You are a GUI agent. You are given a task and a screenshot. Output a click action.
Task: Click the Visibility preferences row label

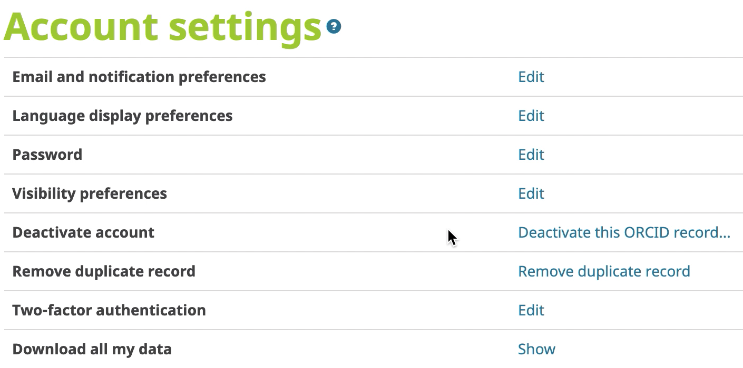pos(90,193)
